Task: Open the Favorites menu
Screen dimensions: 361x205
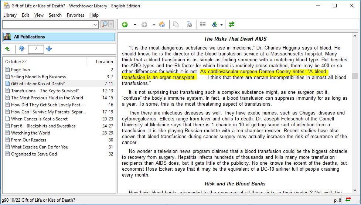Action: click(x=75, y=15)
